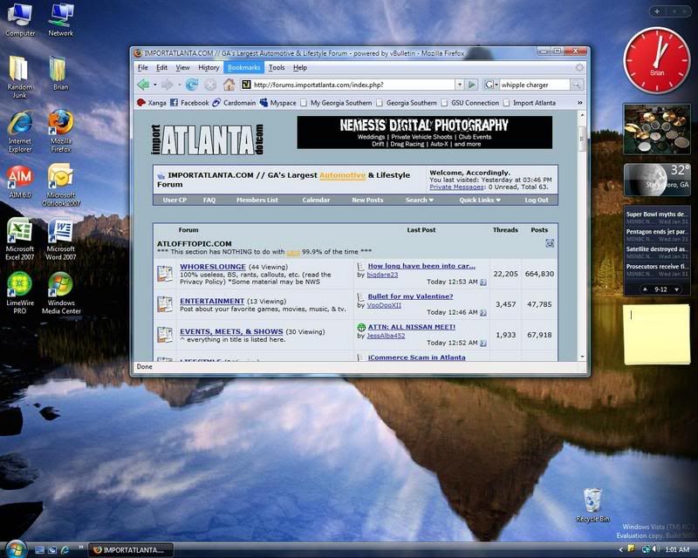This screenshot has height=558, width=698.
Task: Go to last post icon in WHORESLOUNGE row
Action: tap(483, 282)
